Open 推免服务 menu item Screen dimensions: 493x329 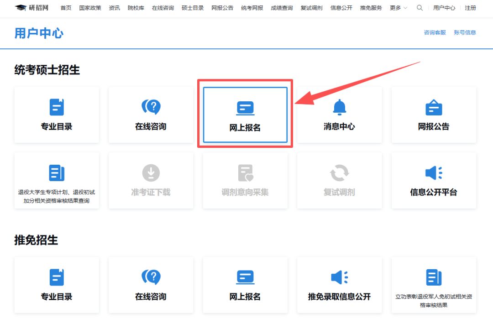[x=371, y=8]
